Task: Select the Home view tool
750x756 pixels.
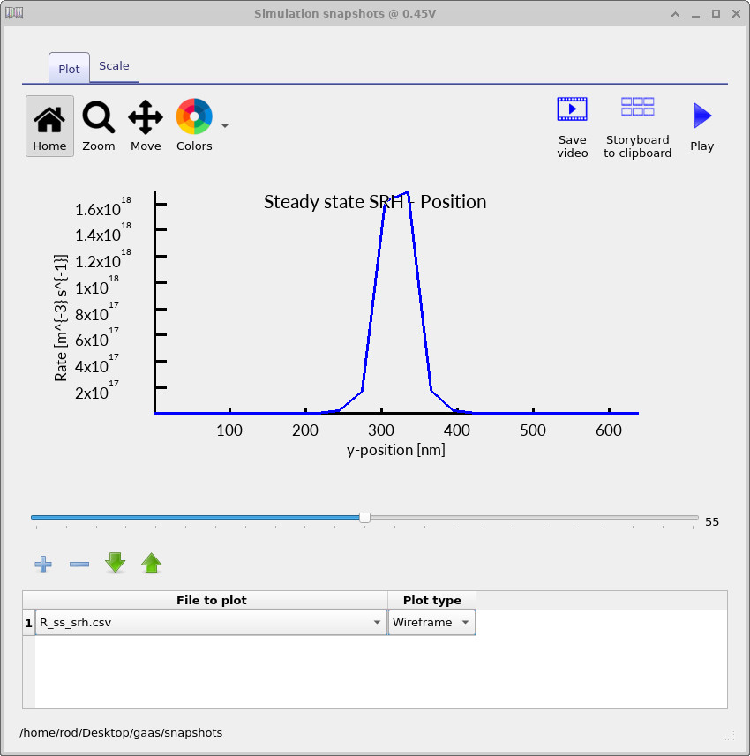Action: [49, 125]
